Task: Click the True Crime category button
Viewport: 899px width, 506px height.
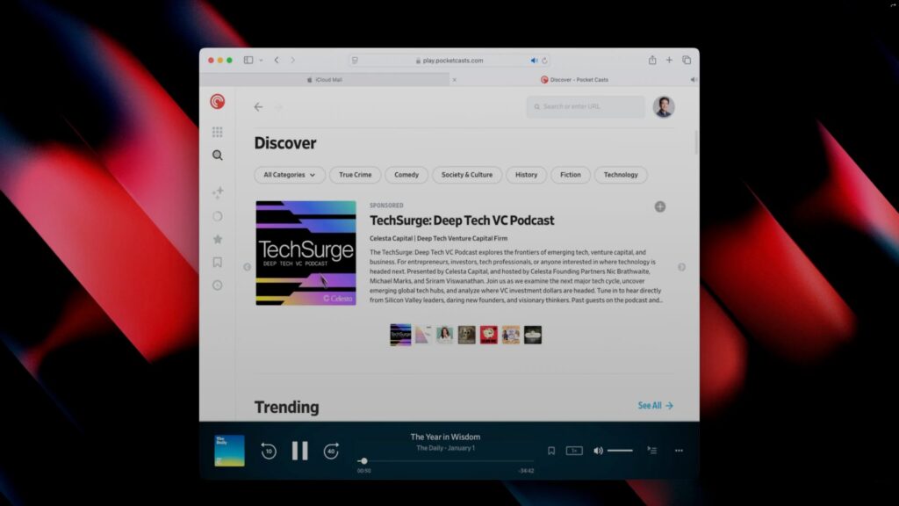Action: tap(355, 175)
